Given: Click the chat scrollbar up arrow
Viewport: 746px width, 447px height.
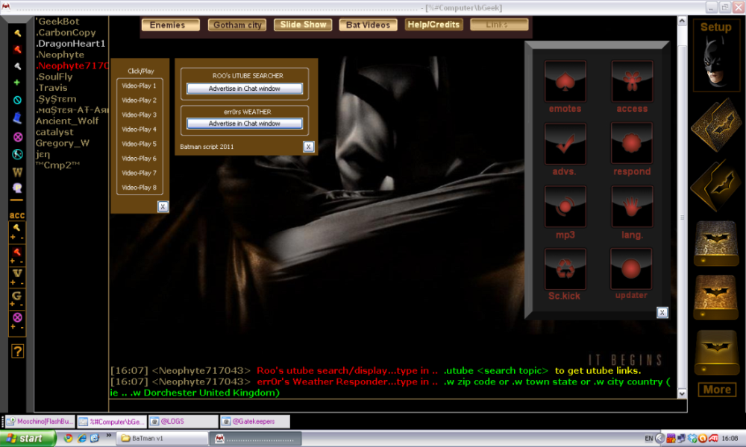Looking at the screenshot, I should tap(682, 21).
